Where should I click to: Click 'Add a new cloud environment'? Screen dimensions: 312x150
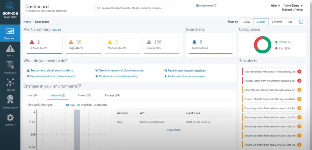[185, 76]
